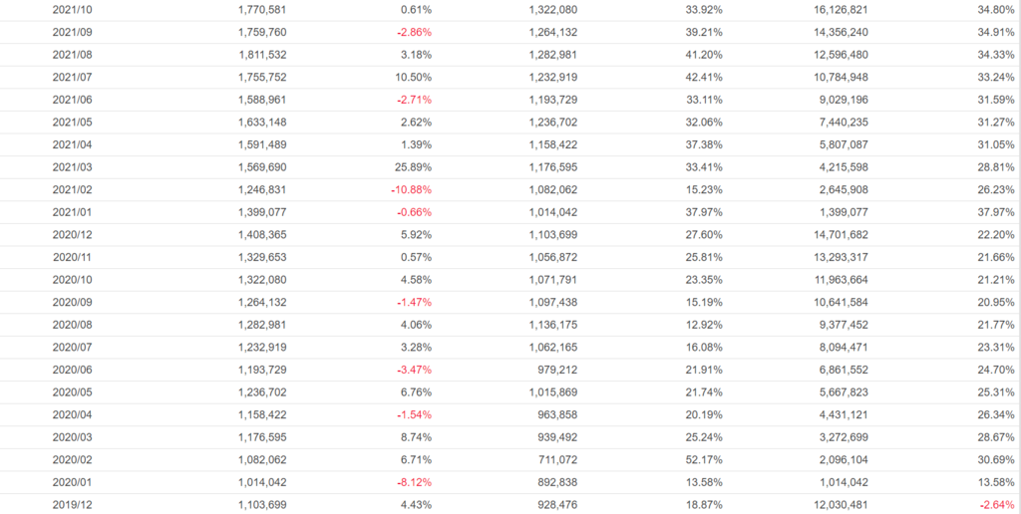The height and width of the screenshot is (514, 1021).
Task: Select the 42.41% cell
Action: coord(703,78)
